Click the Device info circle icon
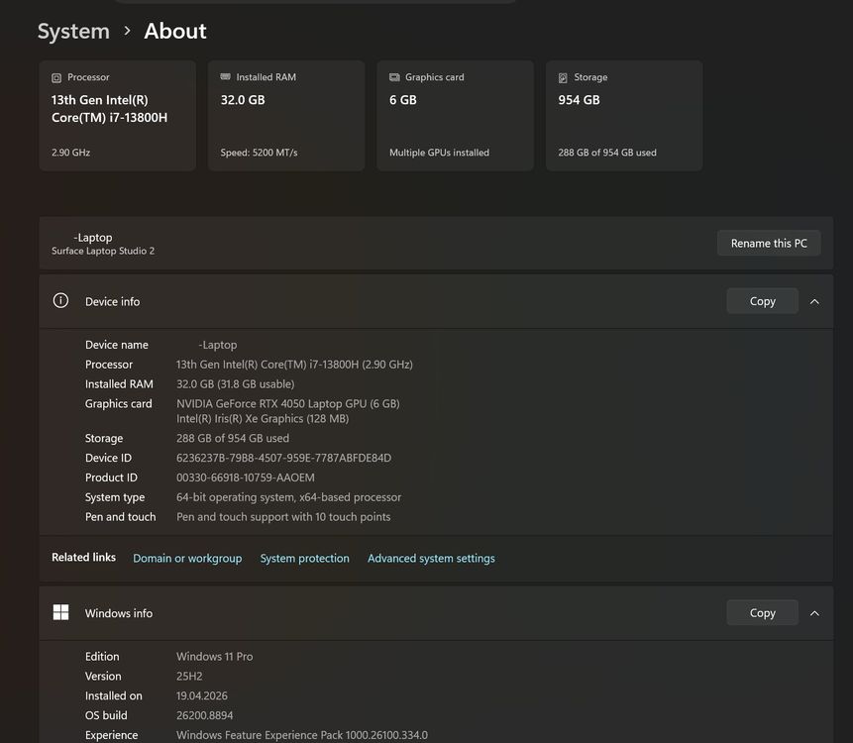Image resolution: width=853 pixels, height=743 pixels. tap(60, 300)
